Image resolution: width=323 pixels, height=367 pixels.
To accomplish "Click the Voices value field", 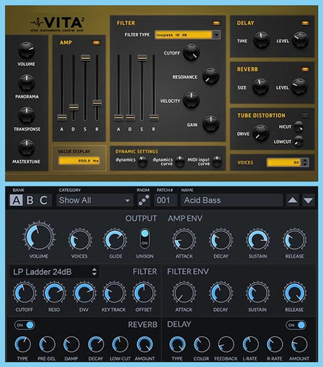I will tap(284, 162).
